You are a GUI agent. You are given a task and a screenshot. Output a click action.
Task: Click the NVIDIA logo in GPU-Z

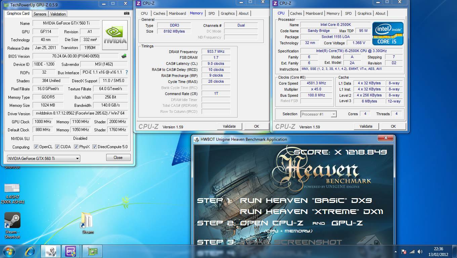115,35
